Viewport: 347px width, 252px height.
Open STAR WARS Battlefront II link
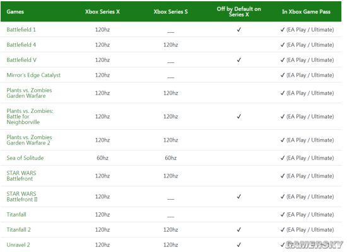click(x=22, y=197)
